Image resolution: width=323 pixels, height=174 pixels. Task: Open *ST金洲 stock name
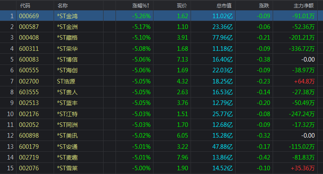(x=67, y=27)
